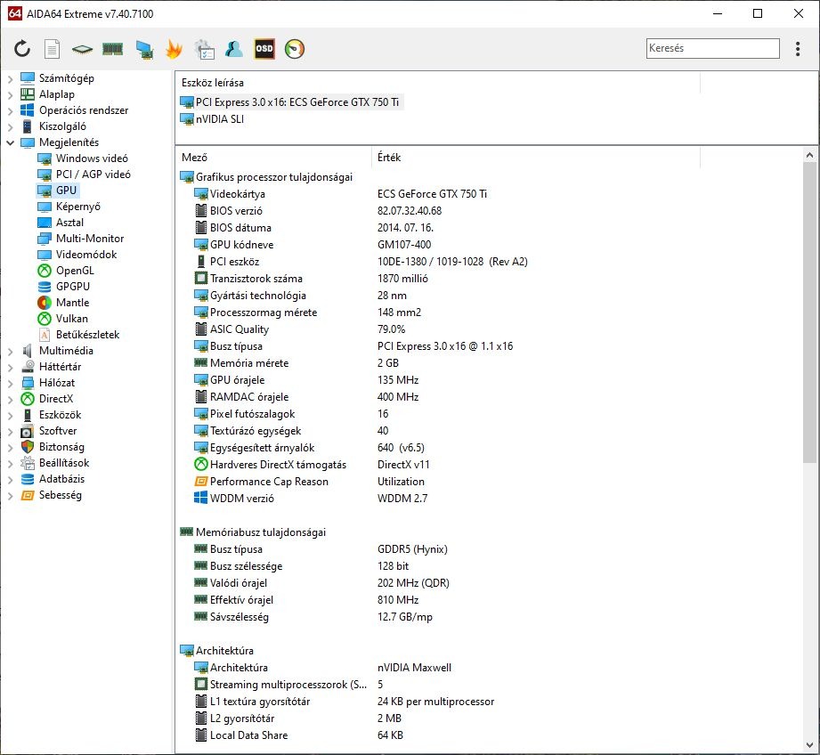
Task: Select GPU in the tree
Action: click(67, 191)
